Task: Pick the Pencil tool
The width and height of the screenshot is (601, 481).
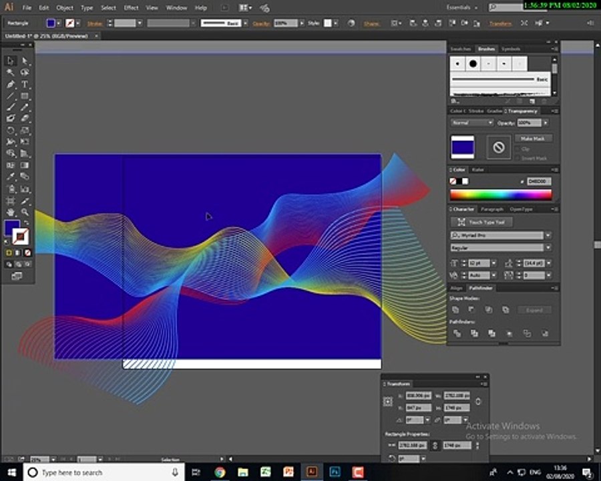Action: pyautogui.click(x=25, y=108)
